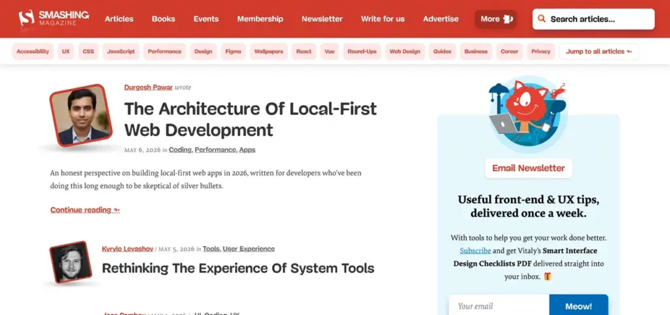Click the cat mascot newsletter illustration
670x315 pixels.
[x=528, y=113]
